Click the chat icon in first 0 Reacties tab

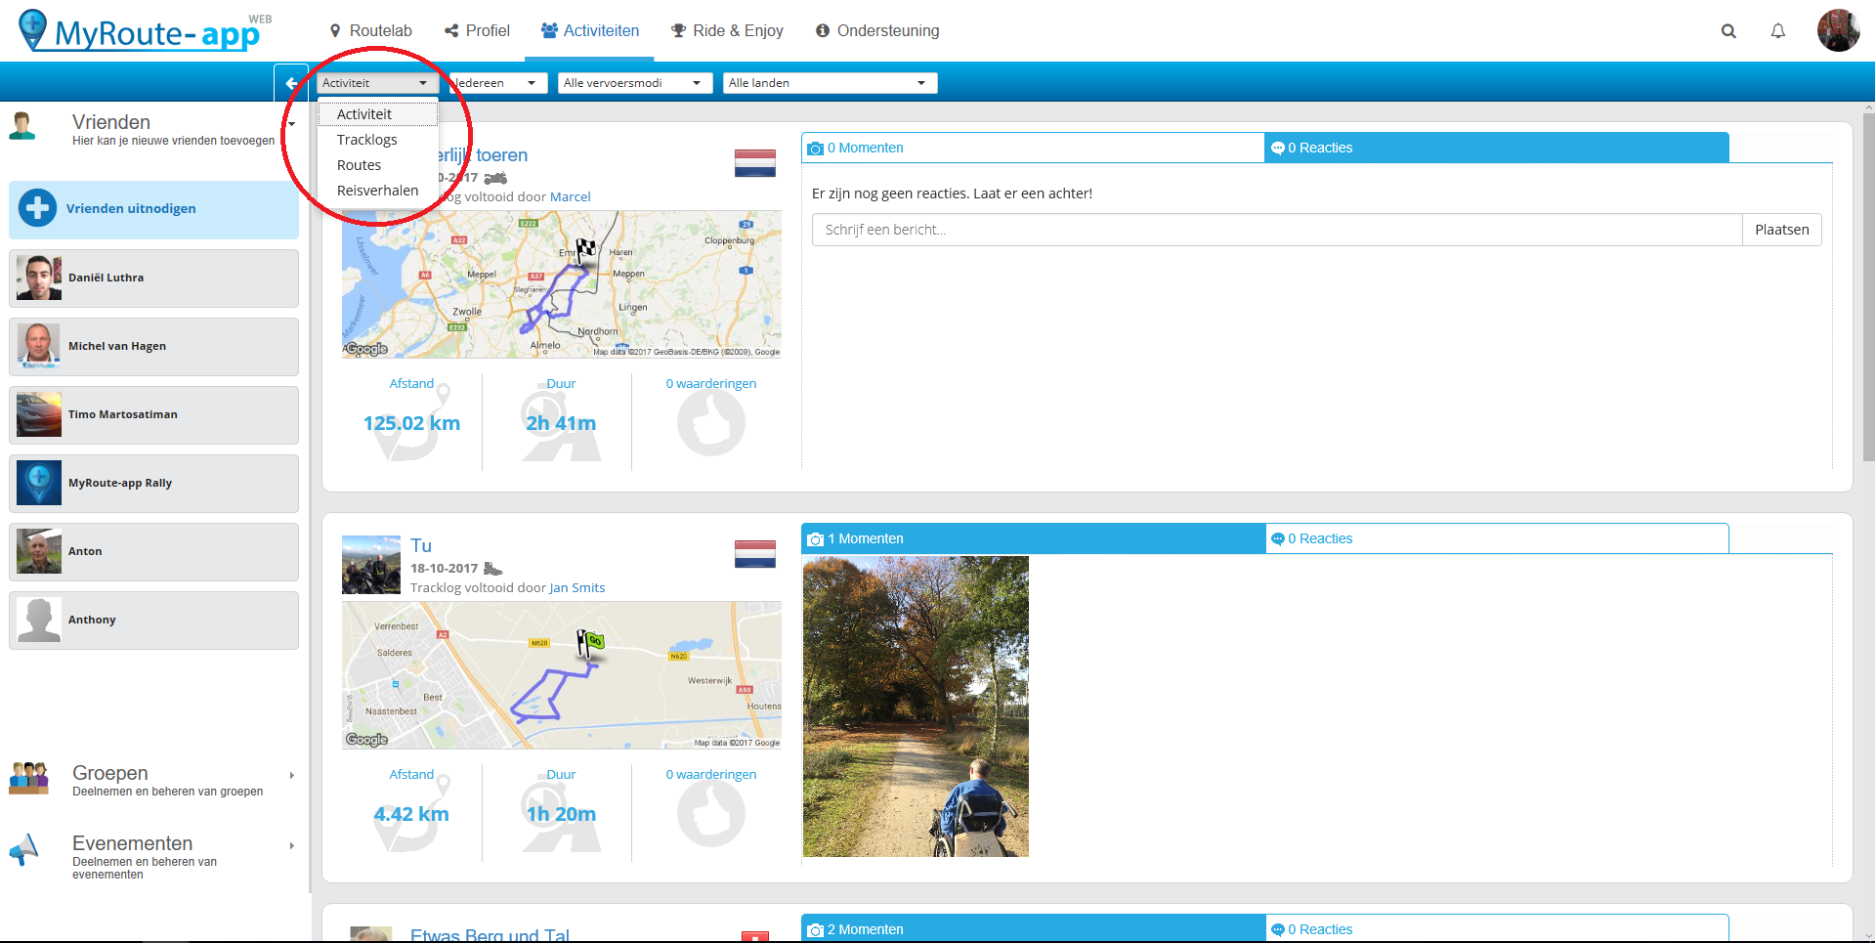(x=1277, y=149)
